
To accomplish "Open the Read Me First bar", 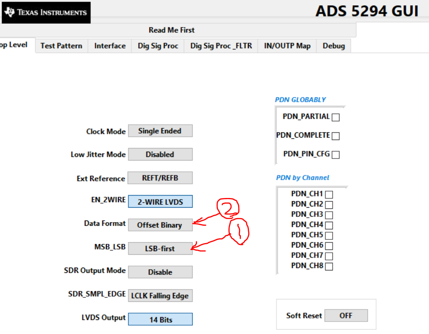I will click(x=172, y=30).
